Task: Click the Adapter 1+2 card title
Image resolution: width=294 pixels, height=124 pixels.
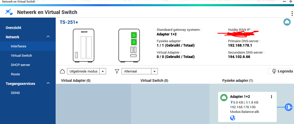Action: pos(240,97)
